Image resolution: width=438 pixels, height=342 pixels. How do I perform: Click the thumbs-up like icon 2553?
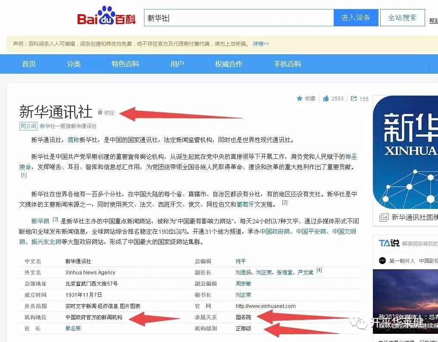pyautogui.click(x=326, y=98)
